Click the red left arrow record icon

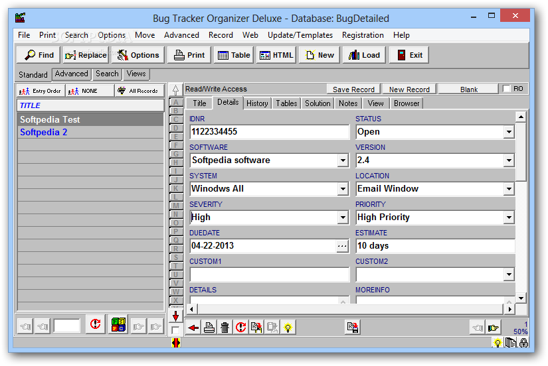pyautogui.click(x=193, y=328)
